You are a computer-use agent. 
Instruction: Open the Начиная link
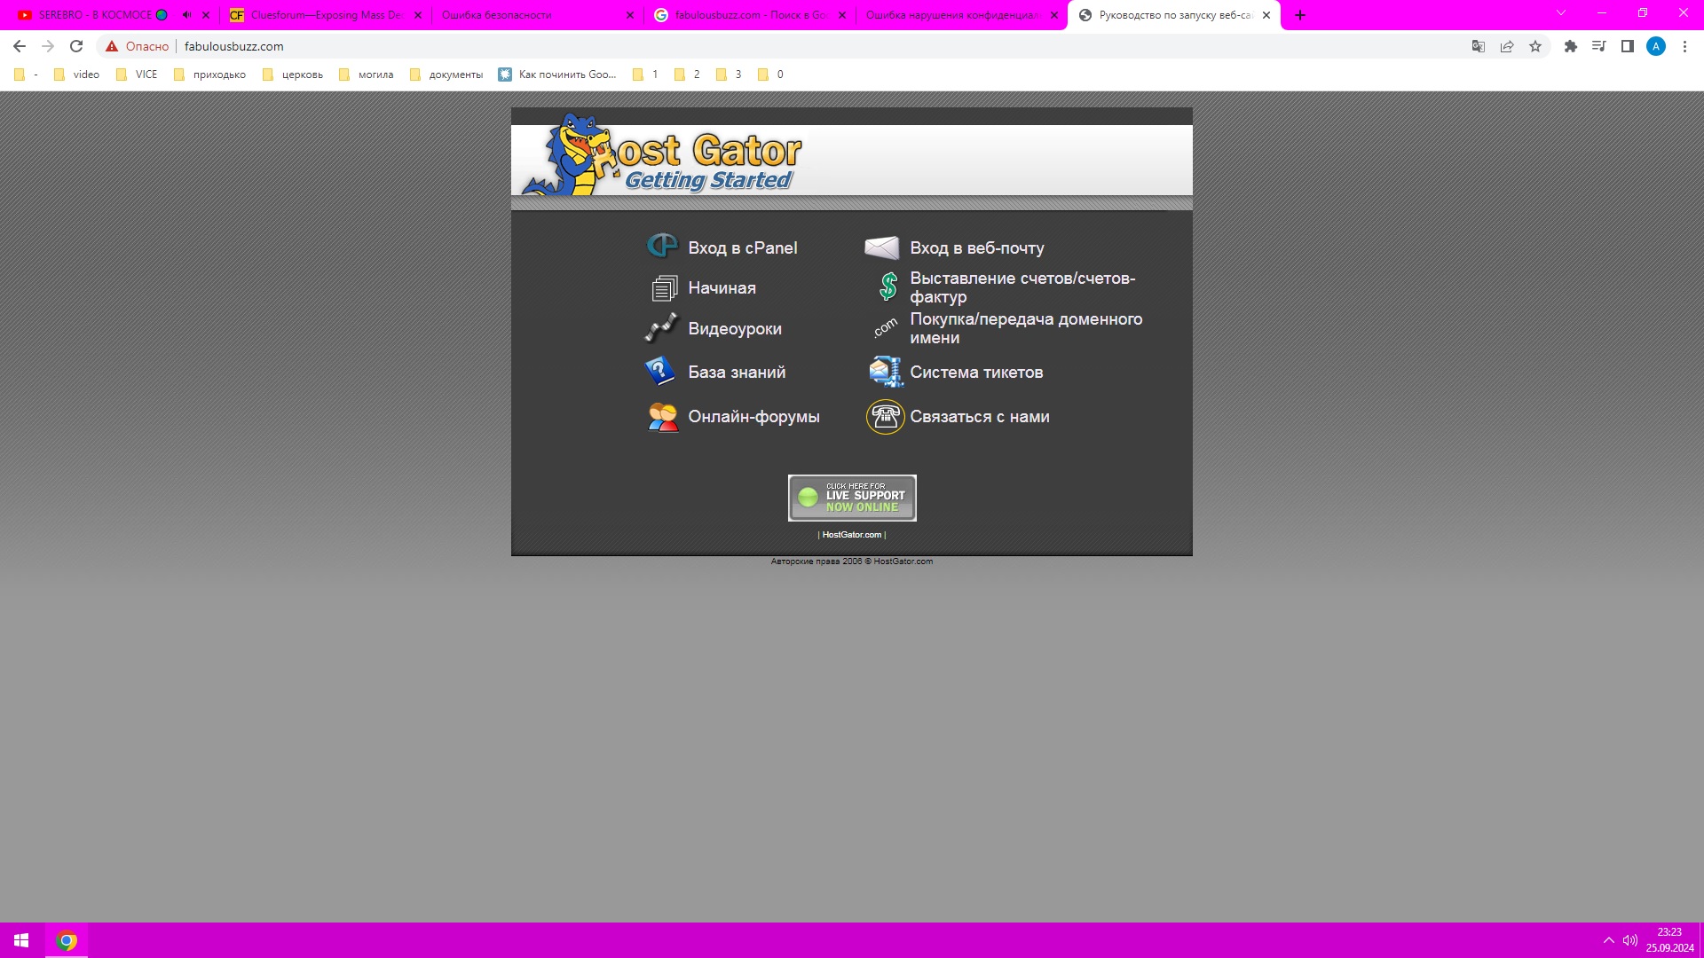tap(722, 288)
